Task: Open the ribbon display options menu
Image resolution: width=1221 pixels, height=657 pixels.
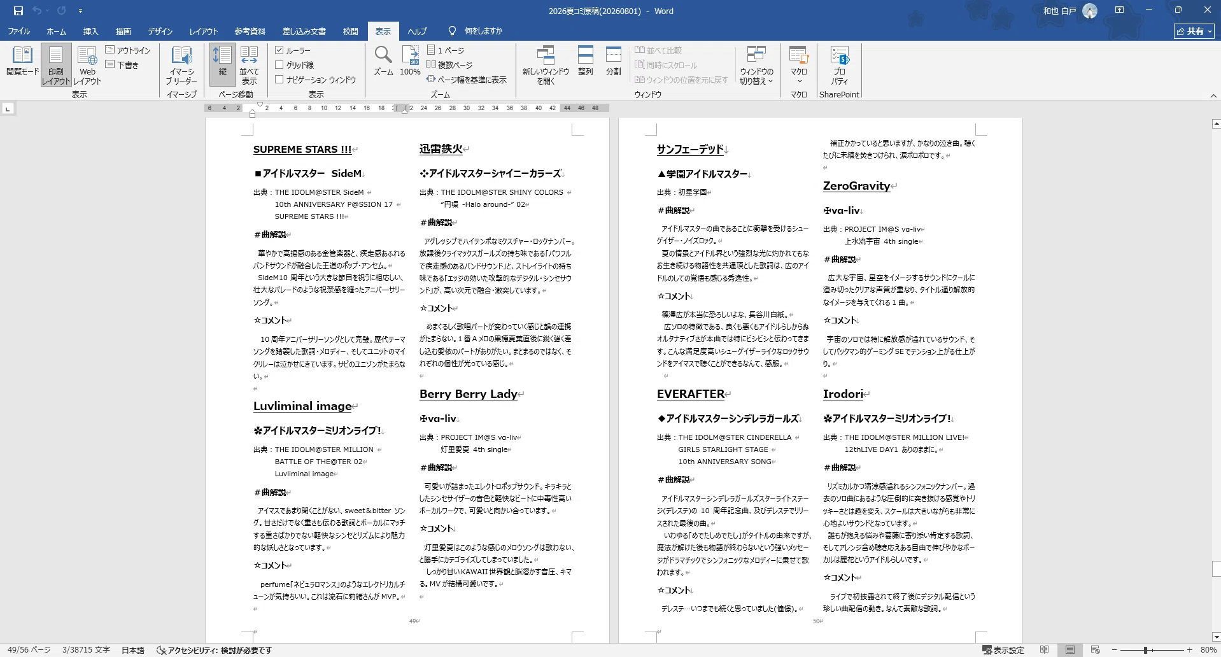Action: (x=1119, y=10)
